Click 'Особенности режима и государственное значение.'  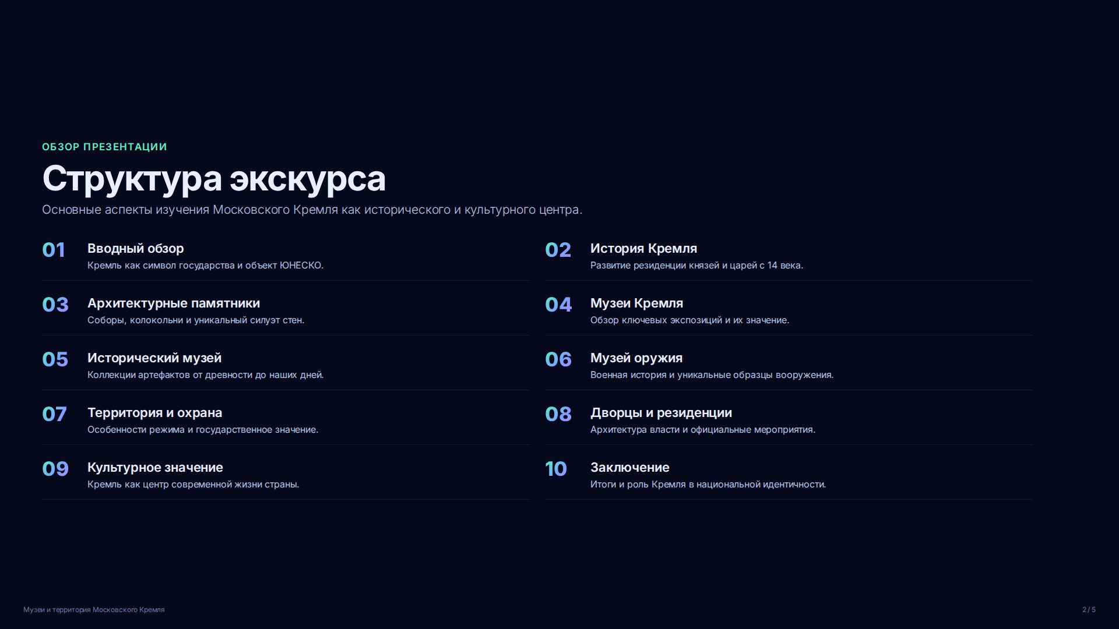pos(203,430)
